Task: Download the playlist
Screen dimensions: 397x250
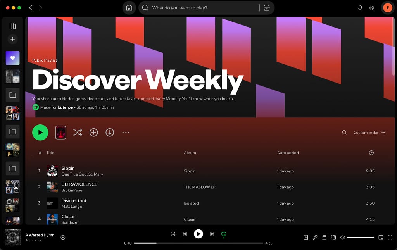Action: 110,132
